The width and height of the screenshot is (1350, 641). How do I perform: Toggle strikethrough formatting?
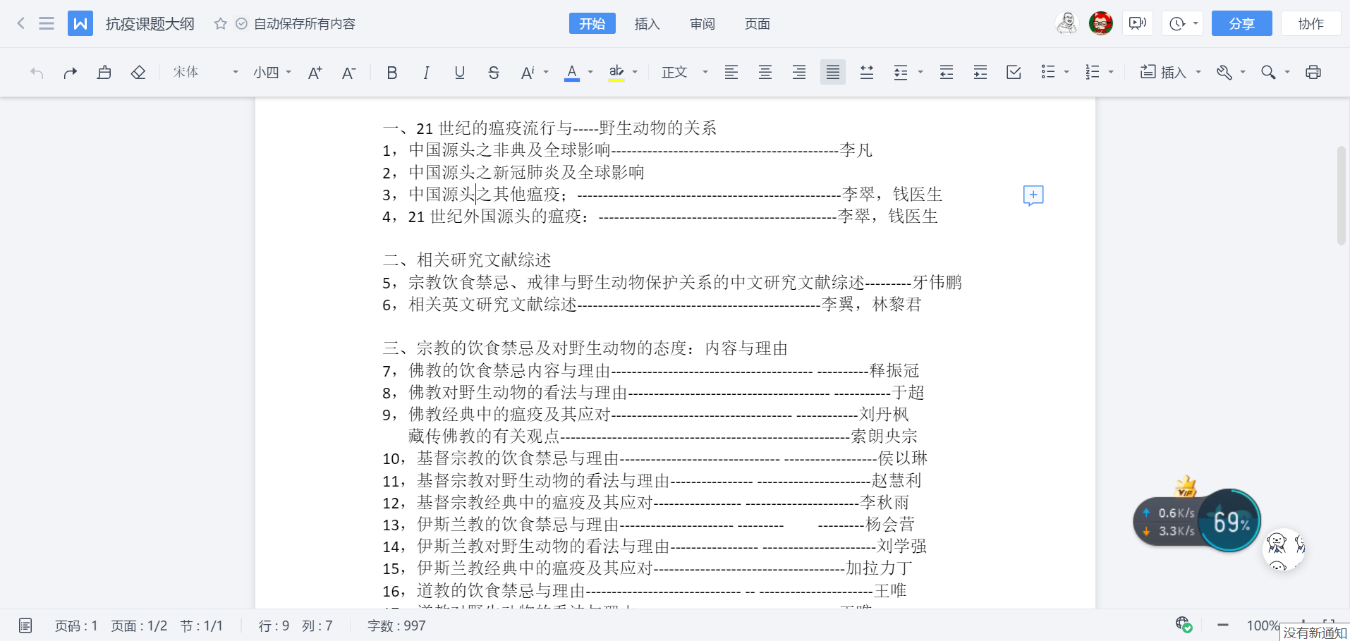494,72
